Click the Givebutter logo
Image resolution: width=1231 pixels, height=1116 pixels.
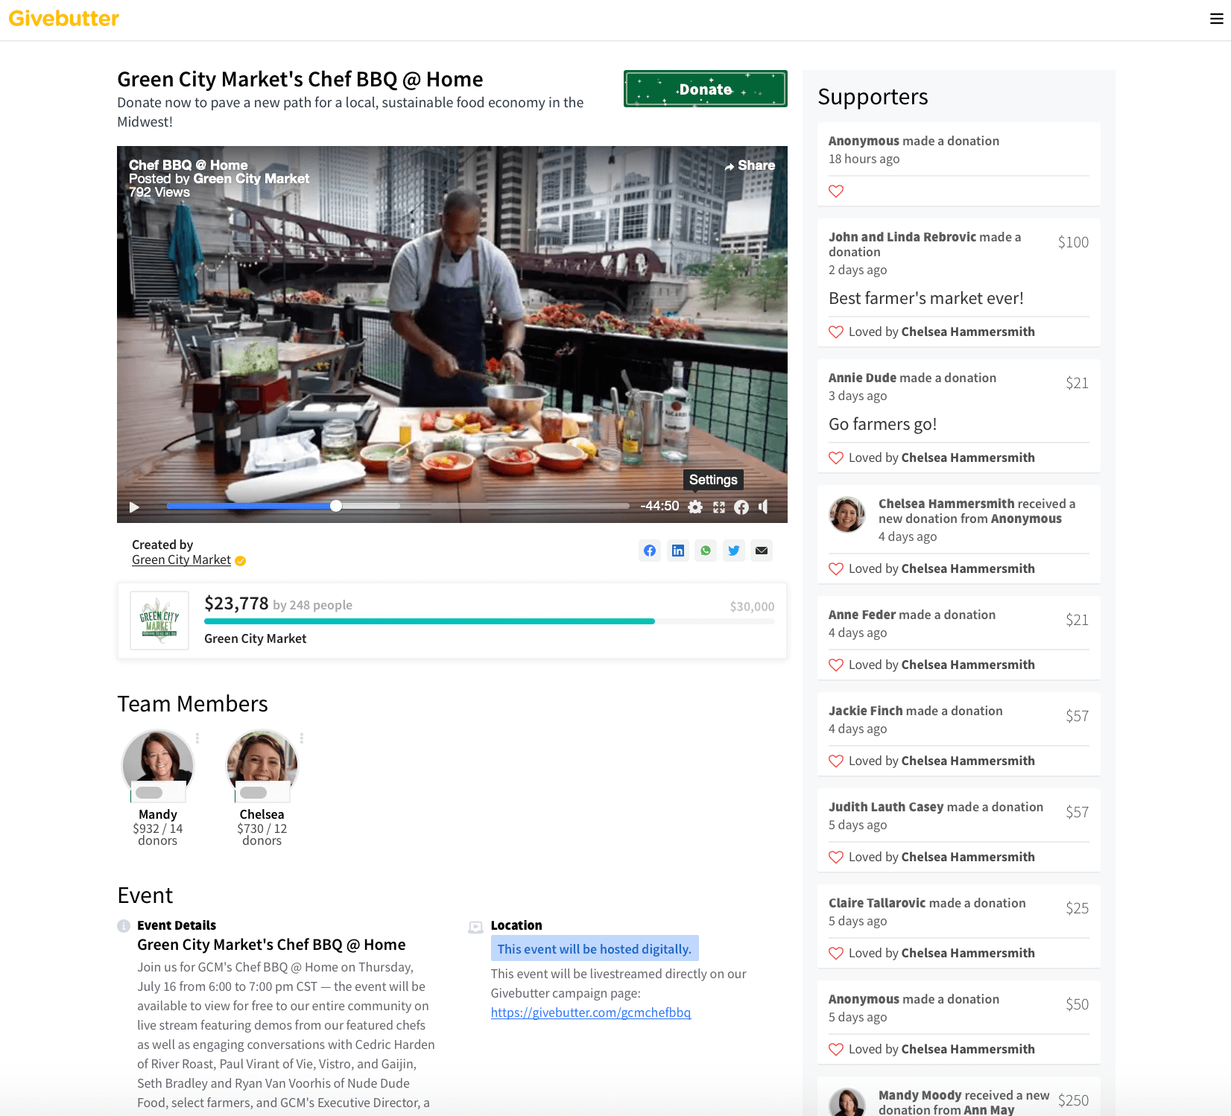[64, 19]
